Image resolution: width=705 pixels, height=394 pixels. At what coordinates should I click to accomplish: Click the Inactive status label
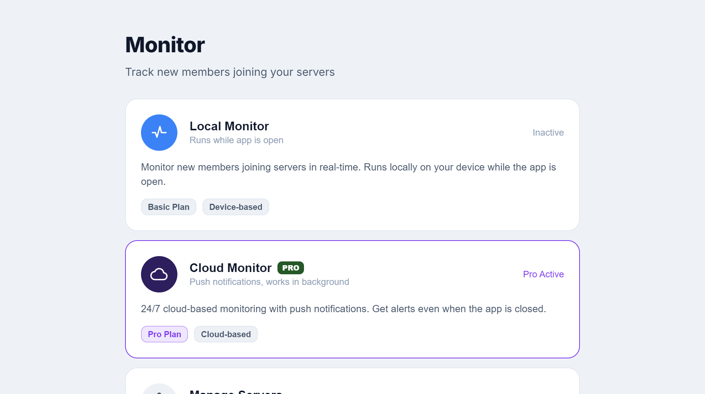(x=548, y=133)
